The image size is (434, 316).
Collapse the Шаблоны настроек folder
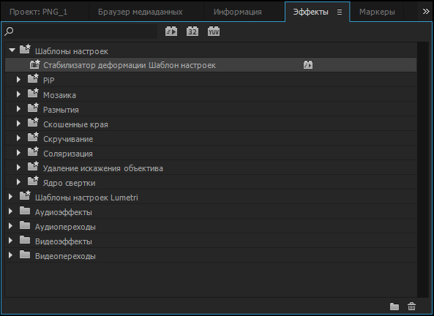pos(12,50)
